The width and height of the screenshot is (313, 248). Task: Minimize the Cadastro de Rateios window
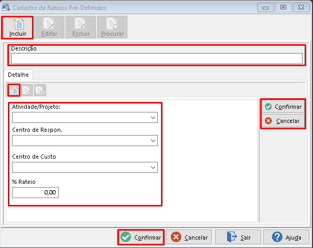click(265, 7)
